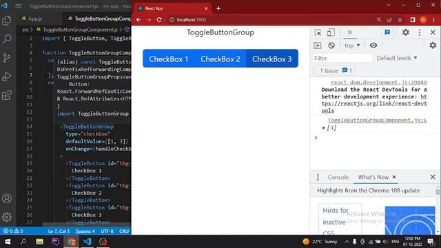Click the 1 Issue badge
Image resolution: width=441 pixels, height=248 pixels.
click(x=336, y=70)
